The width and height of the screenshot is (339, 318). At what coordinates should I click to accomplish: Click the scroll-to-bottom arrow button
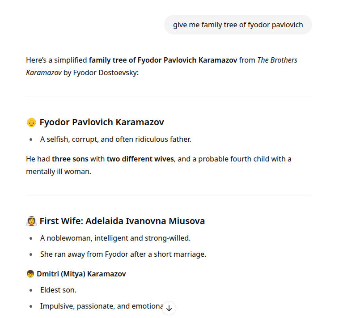(169, 308)
